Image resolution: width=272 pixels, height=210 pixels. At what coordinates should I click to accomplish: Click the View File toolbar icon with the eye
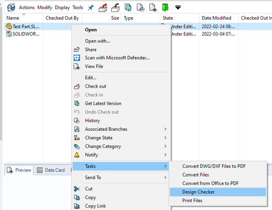153,8
